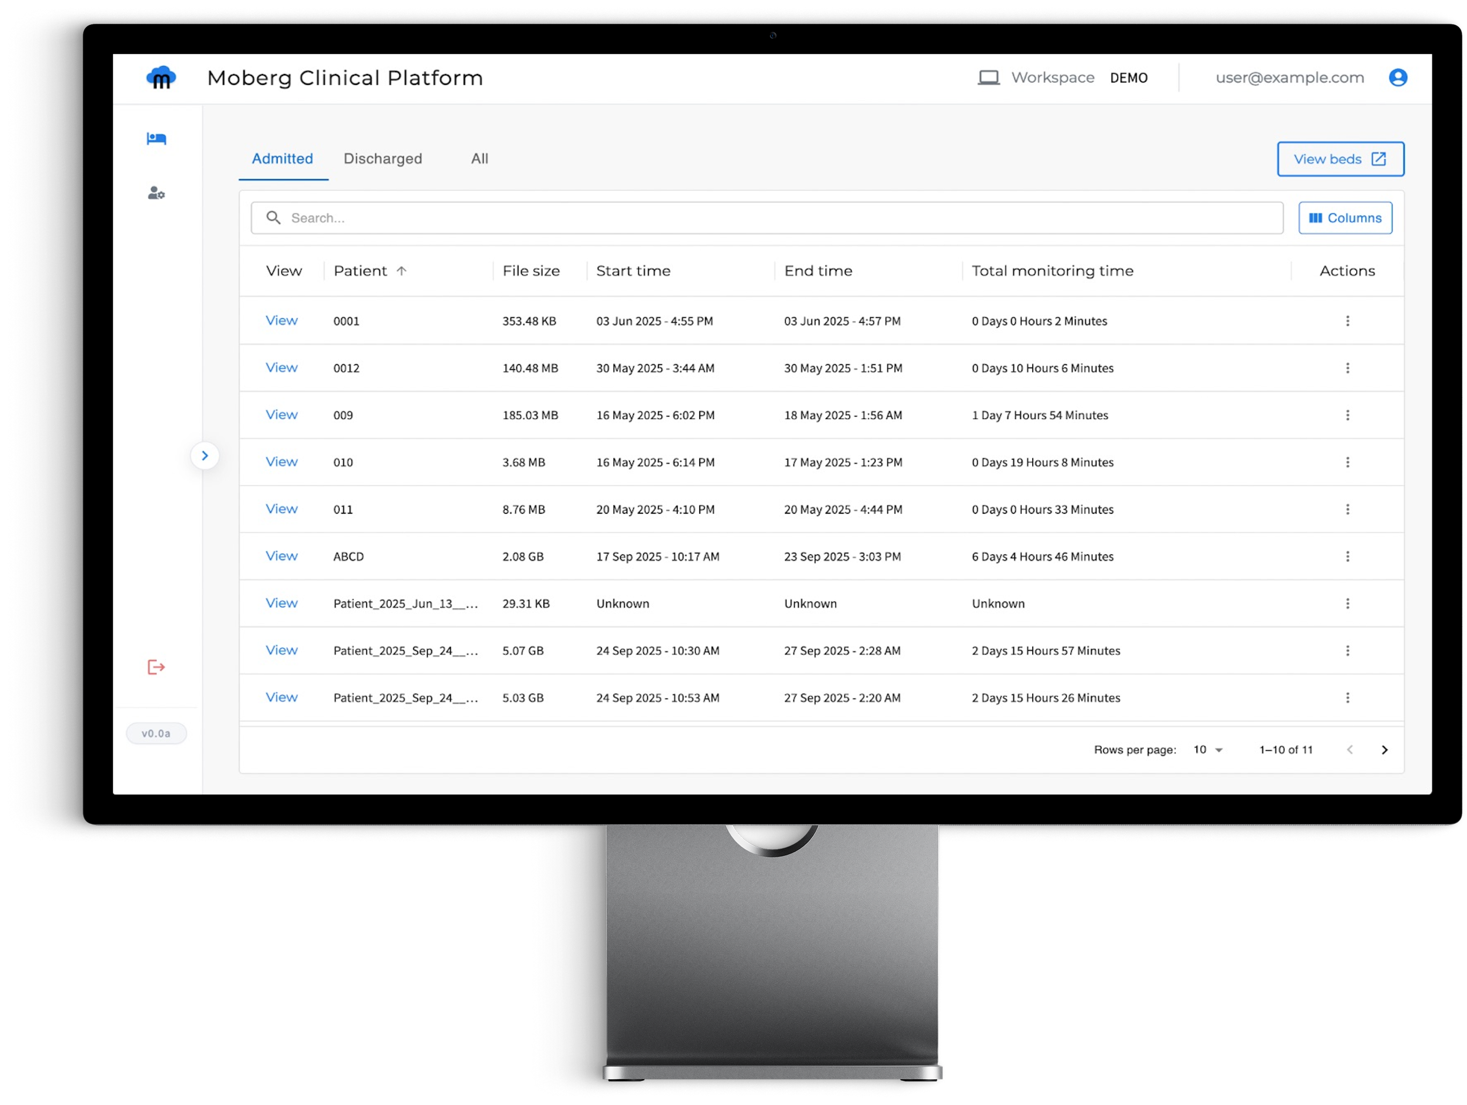1467x1105 pixels.
Task: Sort by the Patient column header
Action: (361, 271)
